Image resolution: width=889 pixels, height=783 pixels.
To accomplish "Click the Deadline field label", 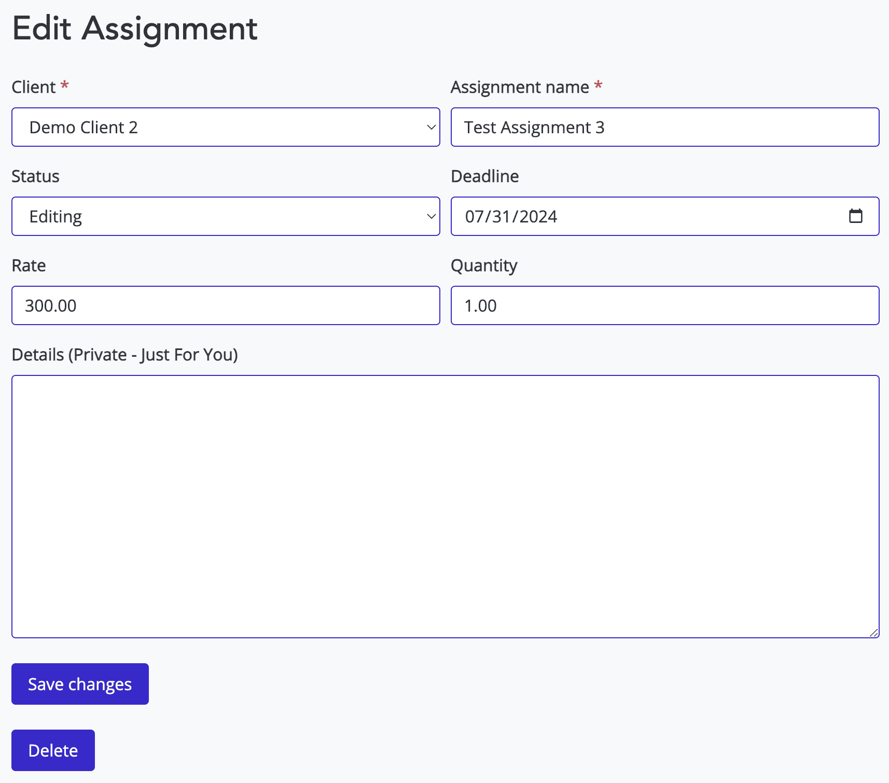I will (485, 176).
